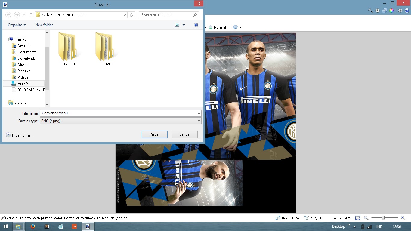411x231 pixels.
Task: Click the search magnifier in Save As
Action: (195, 15)
